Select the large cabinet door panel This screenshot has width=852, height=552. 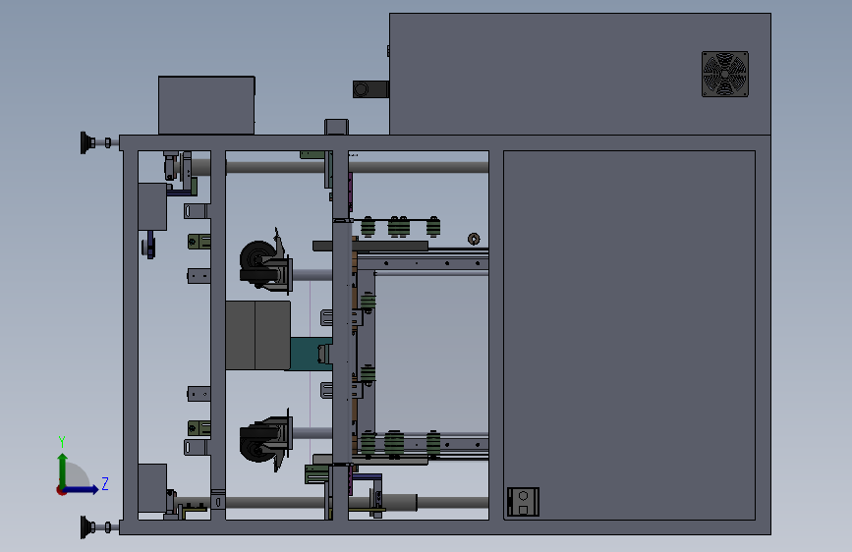tap(629, 335)
